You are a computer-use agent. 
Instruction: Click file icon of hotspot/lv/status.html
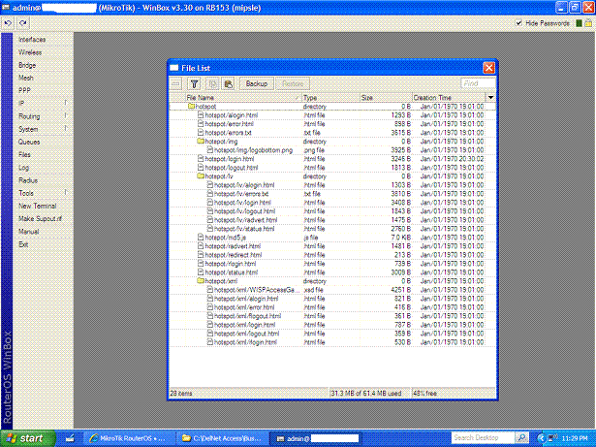(210, 229)
